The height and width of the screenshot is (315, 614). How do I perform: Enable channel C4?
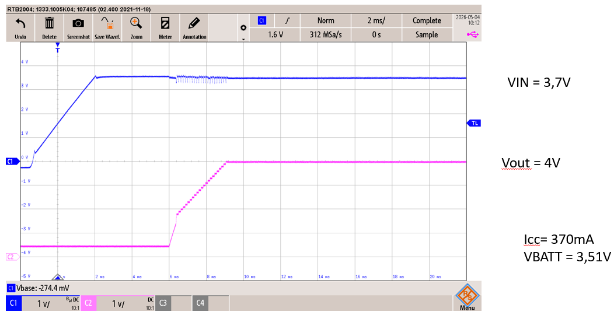pos(200,303)
